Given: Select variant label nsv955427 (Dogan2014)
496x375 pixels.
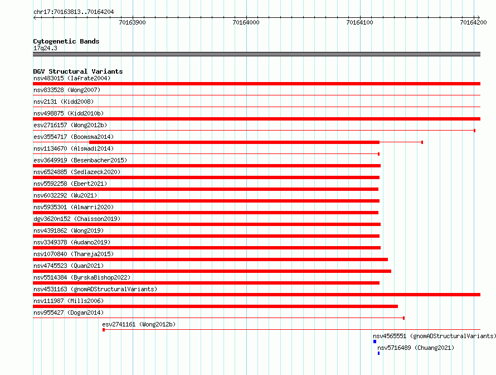Looking at the screenshot, I should [69, 312].
